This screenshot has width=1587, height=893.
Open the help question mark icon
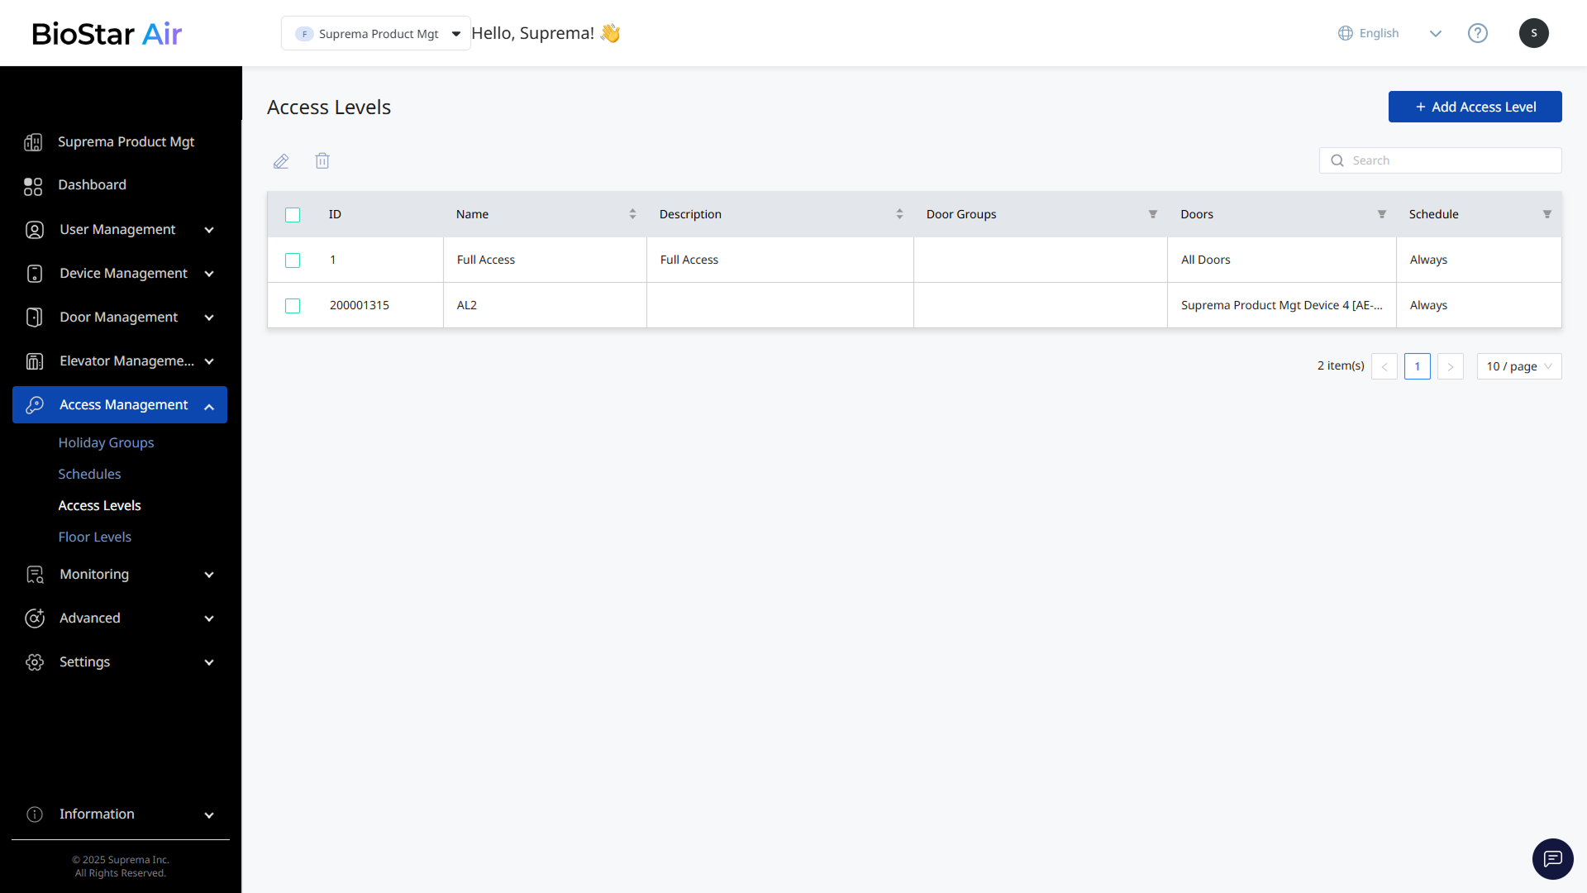[1477, 33]
